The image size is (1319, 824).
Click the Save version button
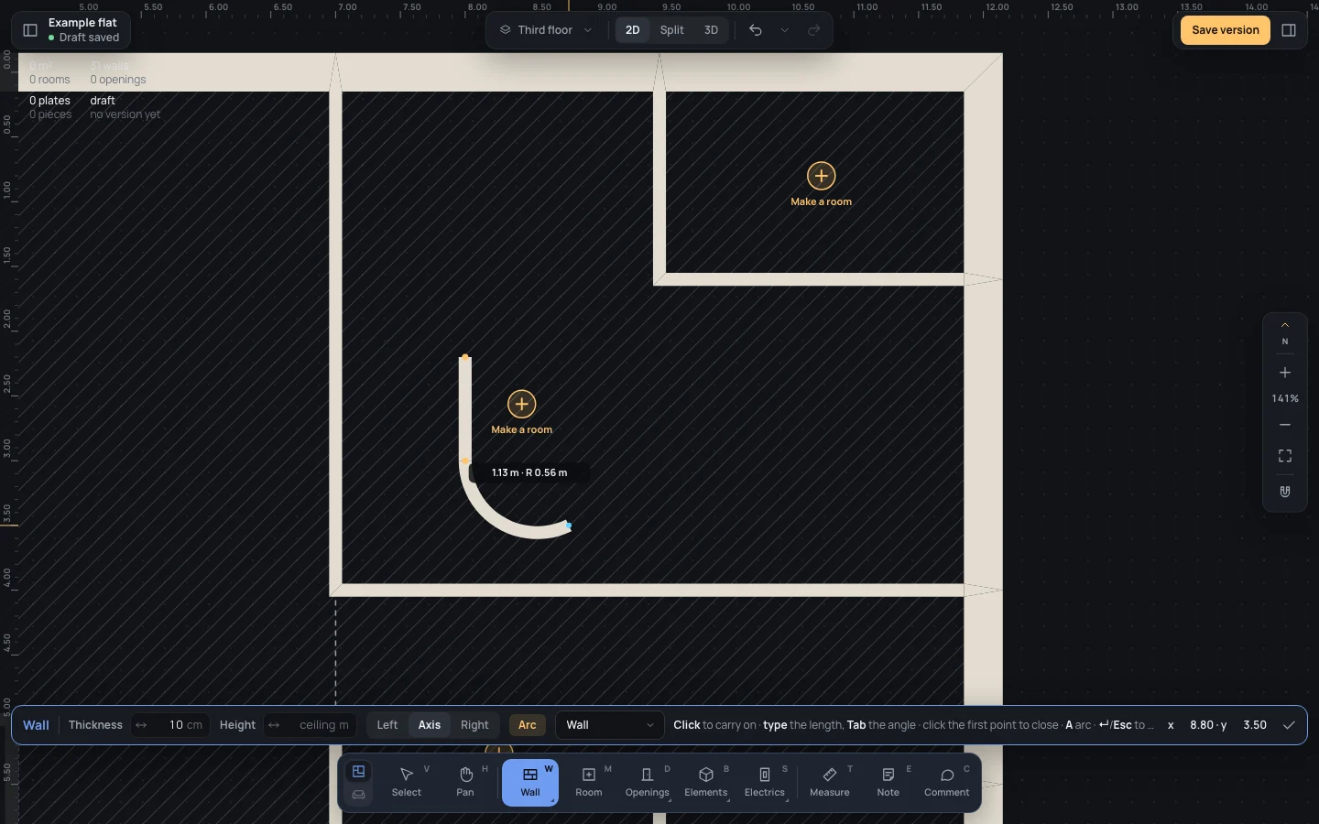pos(1226,30)
